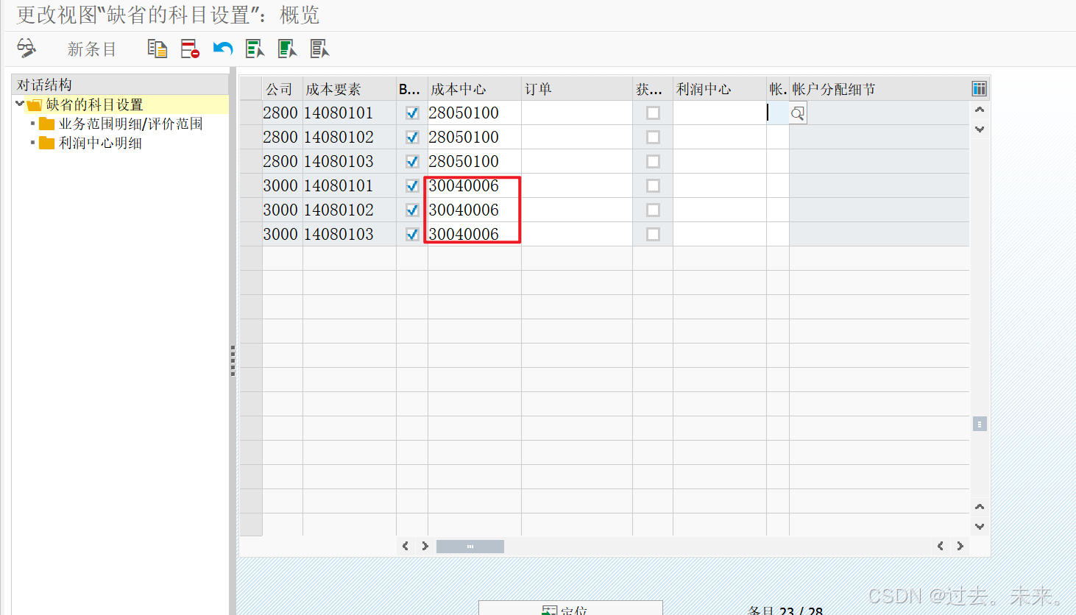Click the left arrow beside the horizontal scrollbar thumb
This screenshot has height=615, width=1076.
(x=406, y=546)
